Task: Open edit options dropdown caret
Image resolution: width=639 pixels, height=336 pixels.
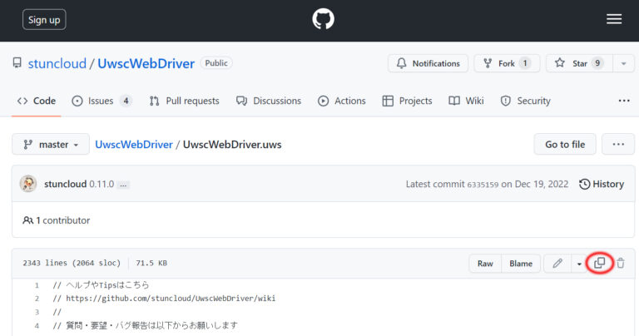Action: [x=579, y=264]
